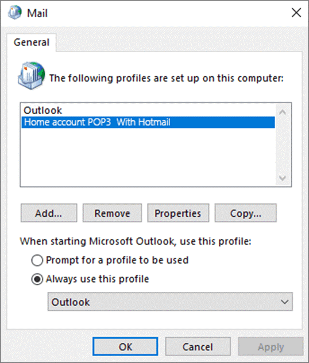The width and height of the screenshot is (309, 363).
Task: Click the Add... button
Action: coord(49,213)
